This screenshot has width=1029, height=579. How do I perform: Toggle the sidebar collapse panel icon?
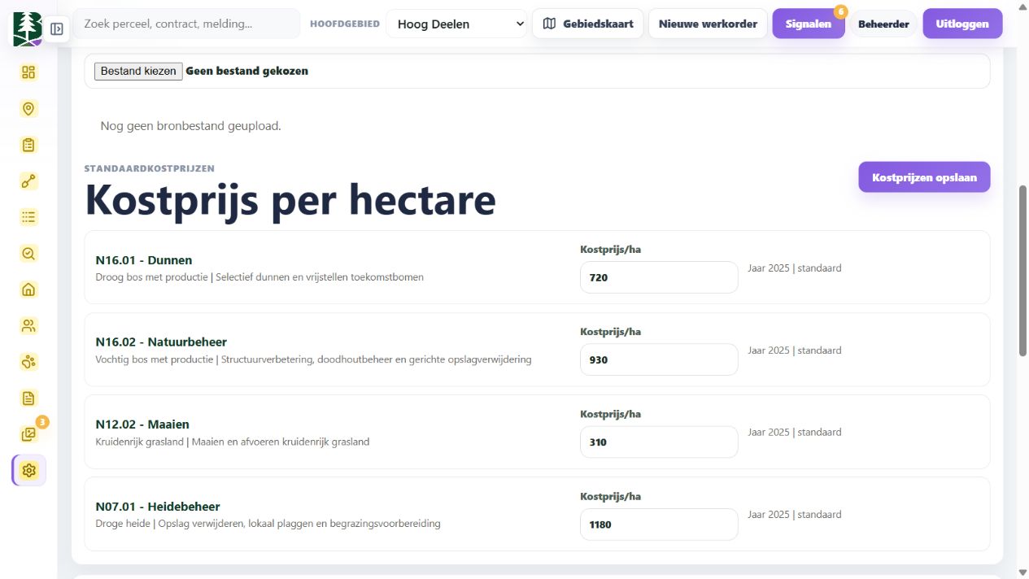[57, 29]
